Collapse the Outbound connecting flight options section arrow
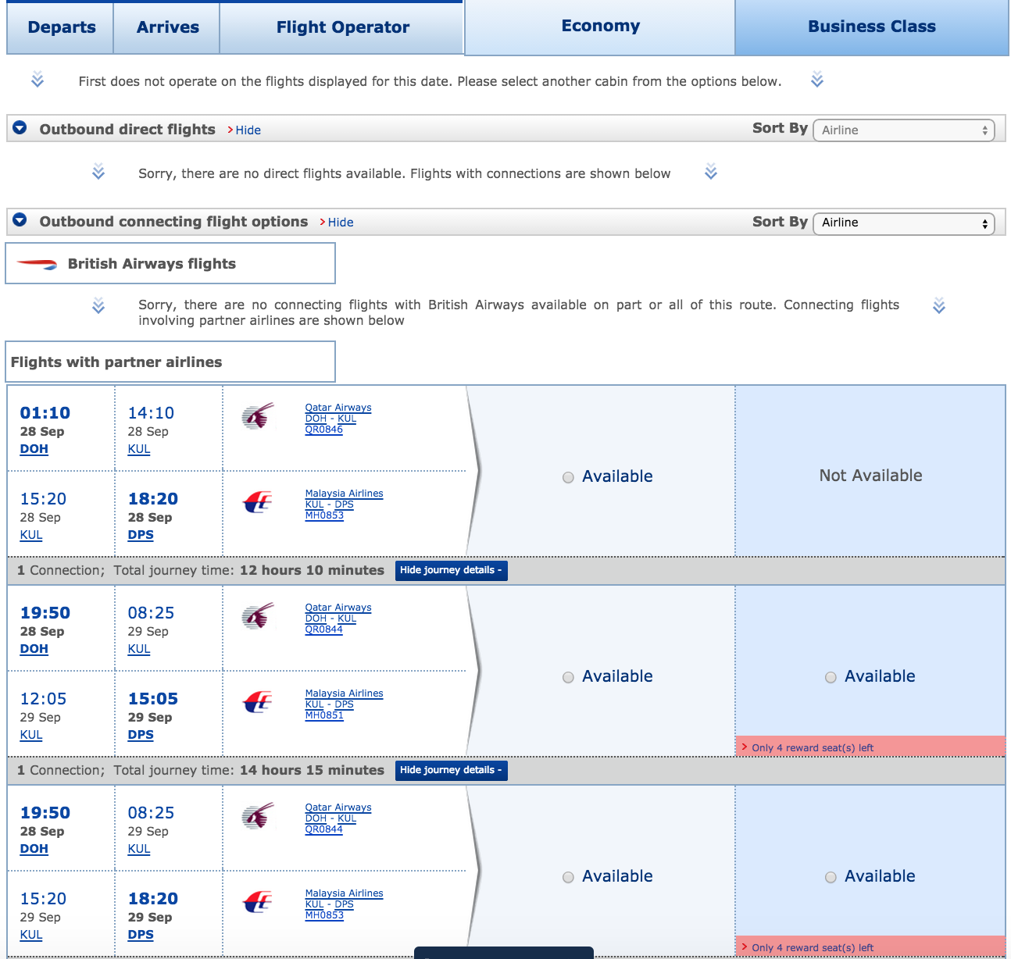Screen dimensions: 1011x959 tap(19, 220)
